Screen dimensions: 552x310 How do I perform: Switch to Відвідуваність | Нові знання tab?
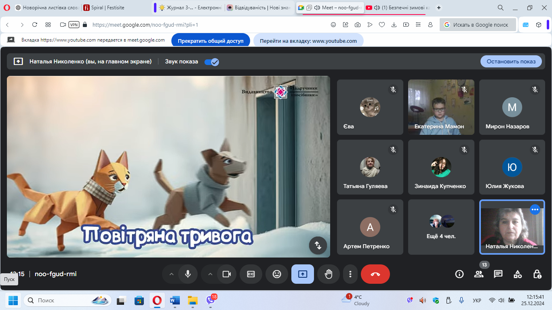point(259,8)
